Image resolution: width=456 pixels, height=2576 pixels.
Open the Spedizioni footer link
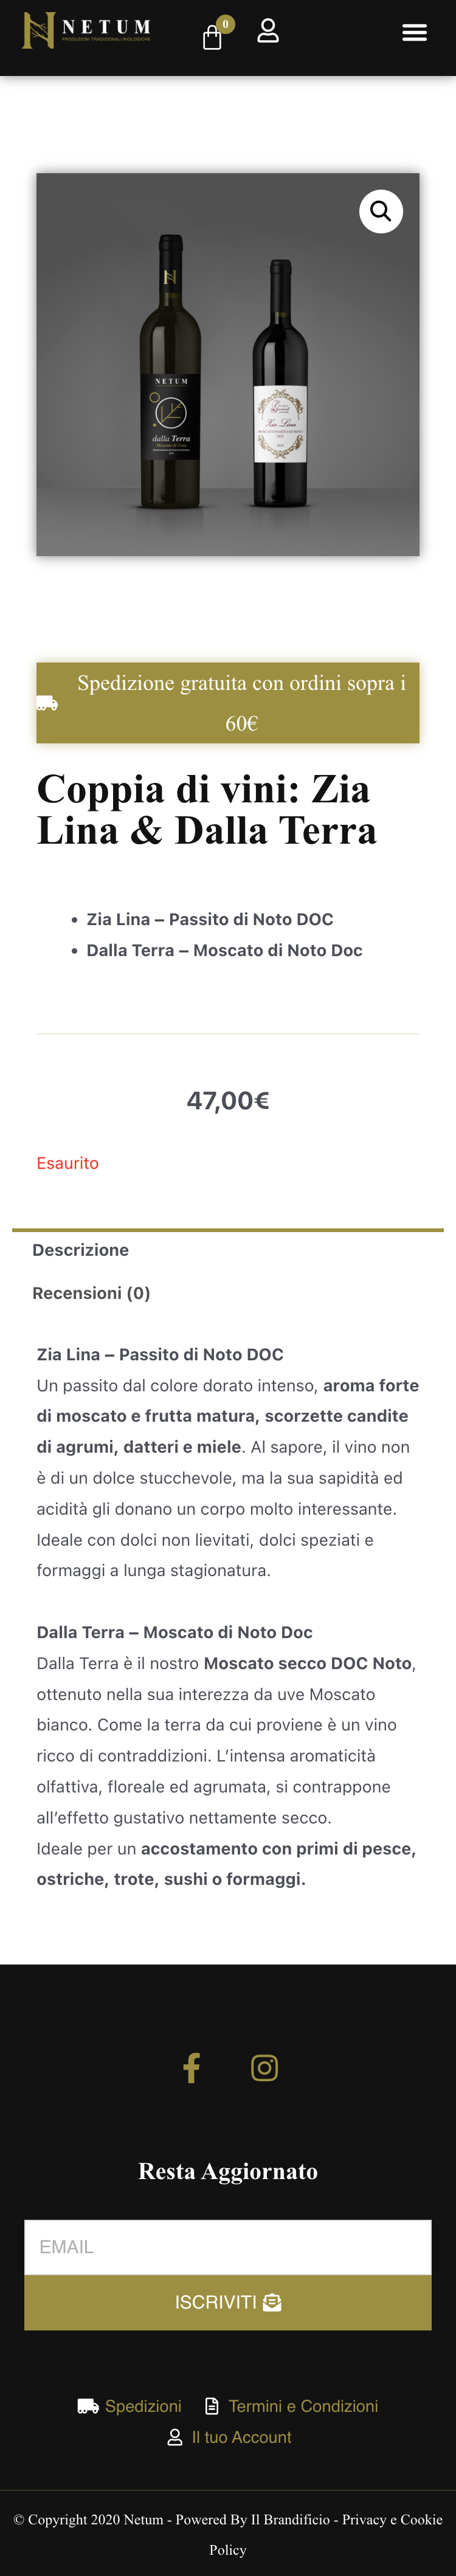pyautogui.click(x=143, y=2406)
